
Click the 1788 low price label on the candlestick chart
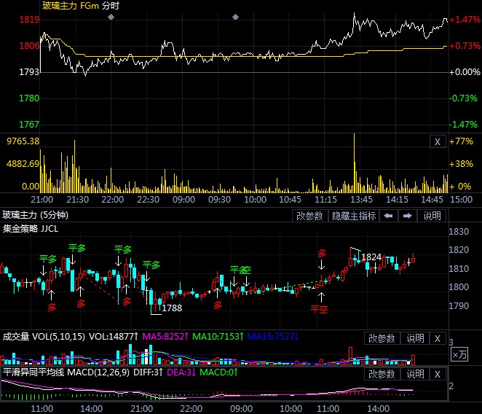point(172,308)
